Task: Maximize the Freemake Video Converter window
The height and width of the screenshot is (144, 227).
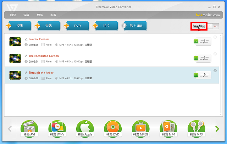Action: [x=214, y=7]
